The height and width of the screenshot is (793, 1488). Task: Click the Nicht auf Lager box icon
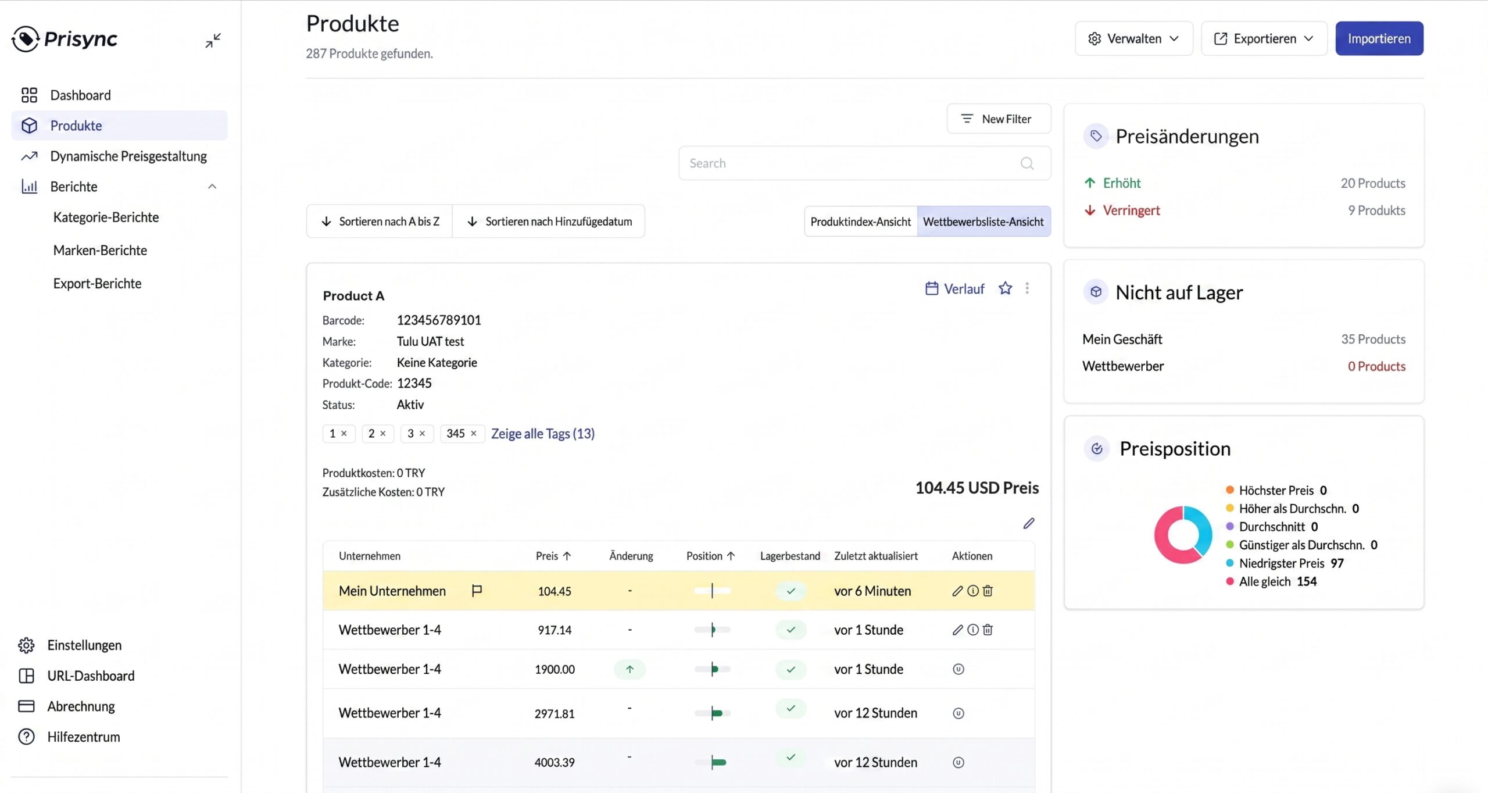pyautogui.click(x=1096, y=292)
